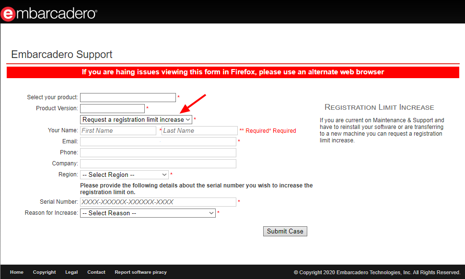Click the Embarcadero logo in the header
Viewport: 465px width, 279px height.
pyautogui.click(x=49, y=13)
